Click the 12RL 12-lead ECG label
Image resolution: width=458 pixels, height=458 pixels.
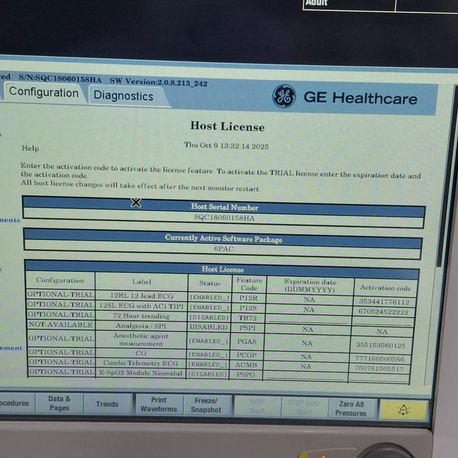(x=142, y=296)
